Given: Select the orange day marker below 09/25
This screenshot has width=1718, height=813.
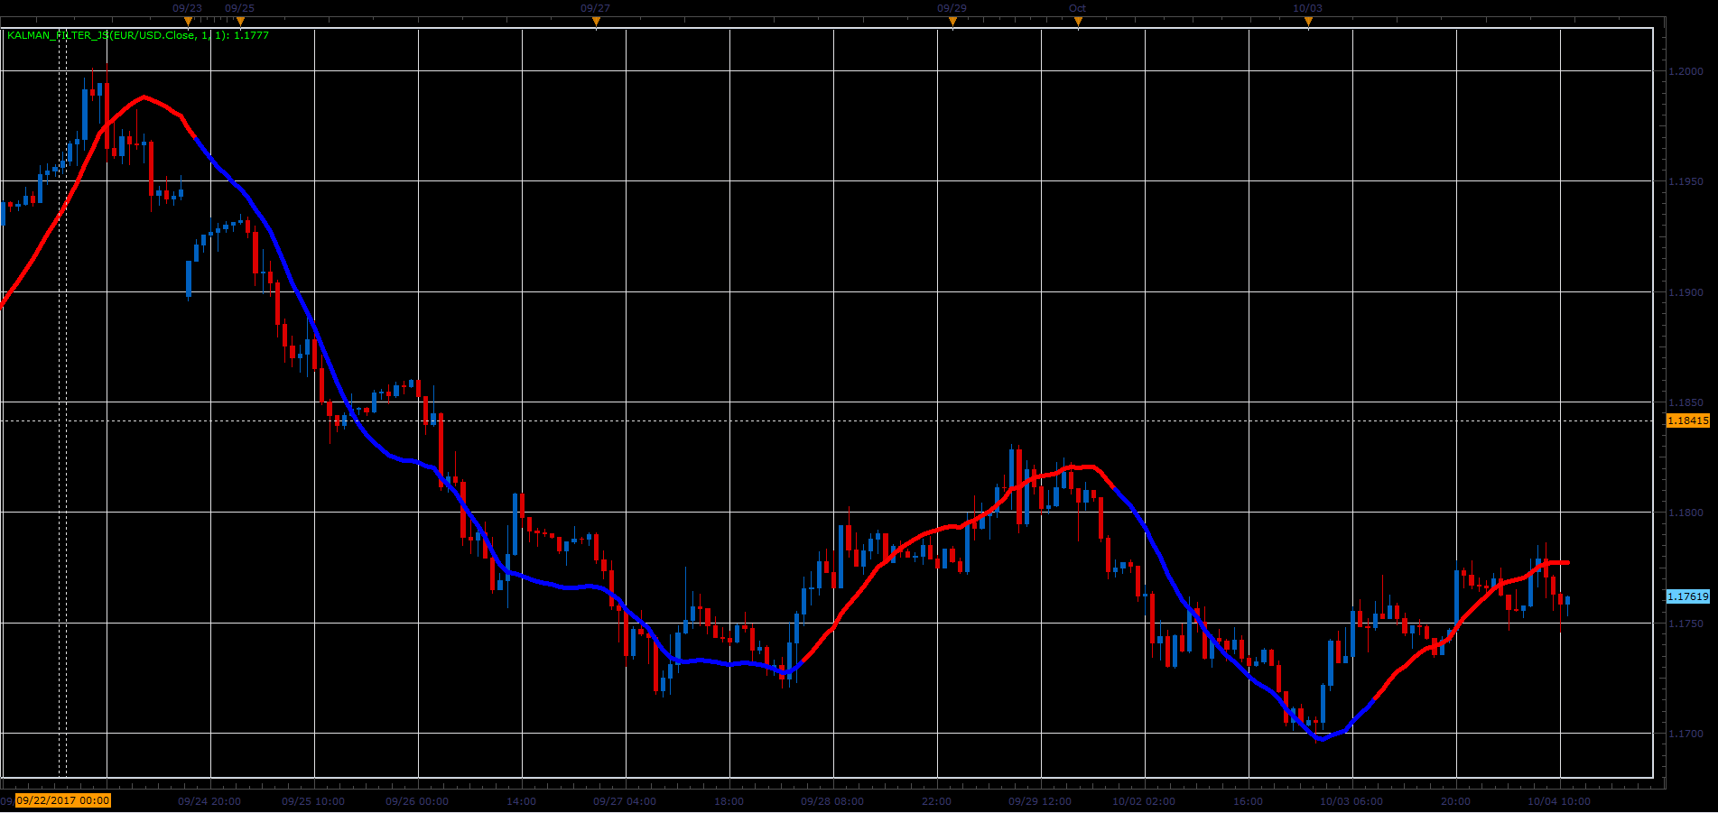Looking at the screenshot, I should [240, 22].
